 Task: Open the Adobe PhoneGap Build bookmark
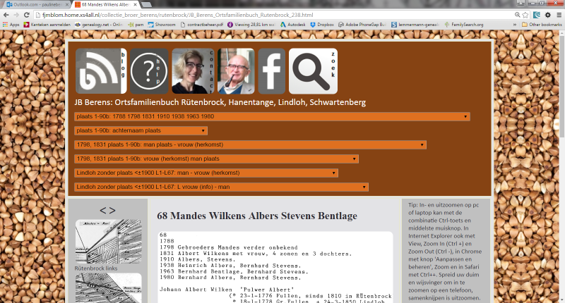pos(362,25)
